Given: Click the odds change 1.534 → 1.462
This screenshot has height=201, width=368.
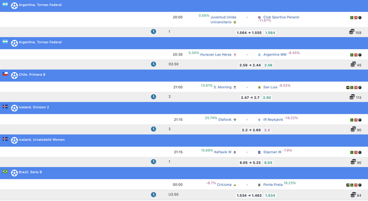Looking at the screenshot, I should (249, 195).
